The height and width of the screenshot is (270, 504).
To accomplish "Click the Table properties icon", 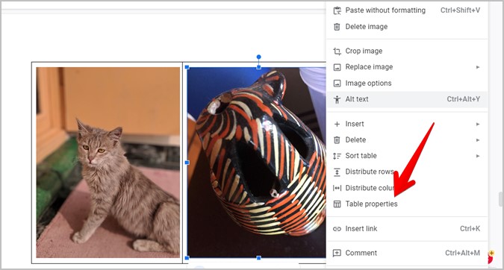I will (x=337, y=204).
